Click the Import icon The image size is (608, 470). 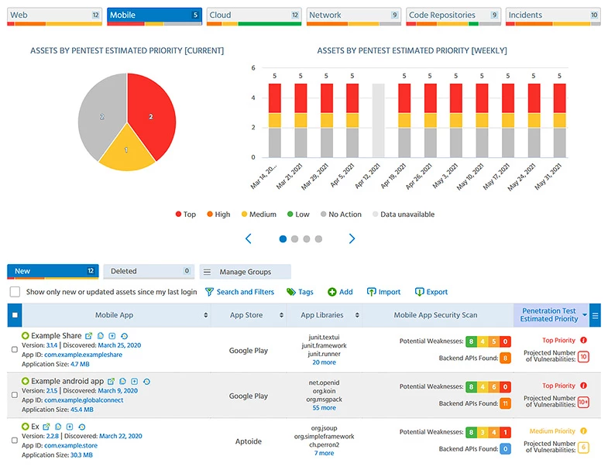tap(372, 292)
